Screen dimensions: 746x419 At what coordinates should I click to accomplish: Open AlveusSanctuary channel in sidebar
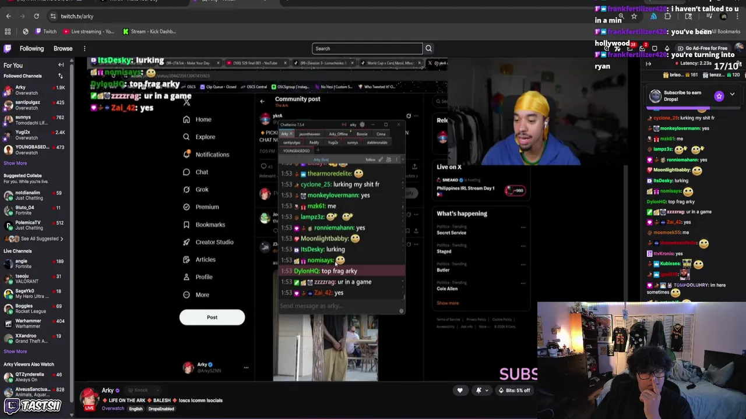point(35,392)
